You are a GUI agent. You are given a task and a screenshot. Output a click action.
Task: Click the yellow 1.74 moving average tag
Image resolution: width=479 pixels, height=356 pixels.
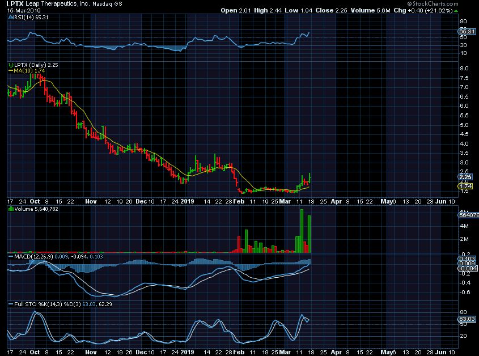click(x=464, y=186)
